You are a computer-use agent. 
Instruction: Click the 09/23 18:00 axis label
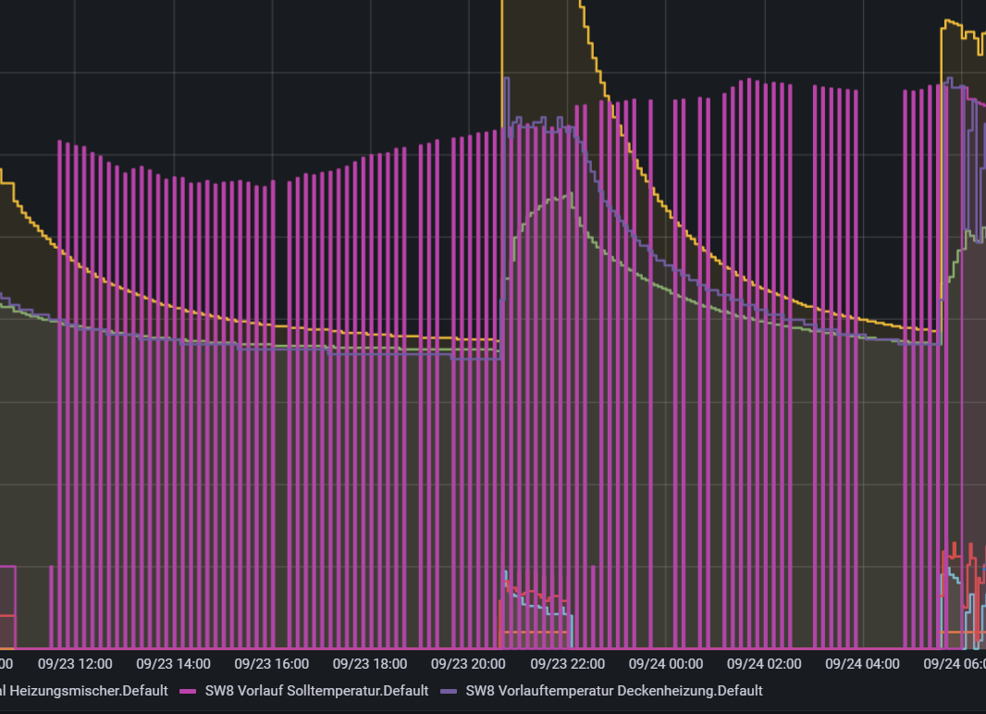pos(370,664)
